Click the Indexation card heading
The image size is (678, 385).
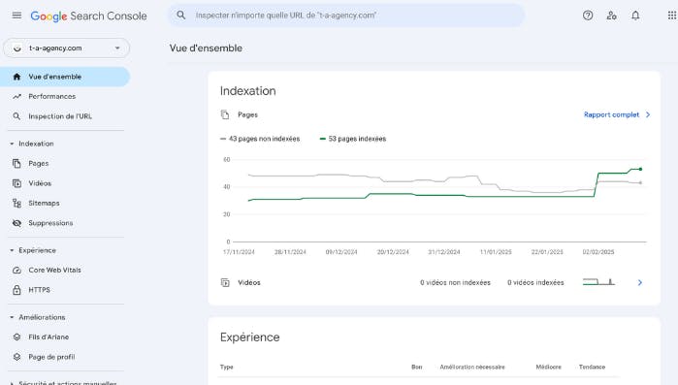point(247,91)
